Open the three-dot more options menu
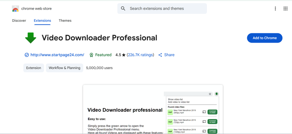292x134 pixels. pos(275,8)
